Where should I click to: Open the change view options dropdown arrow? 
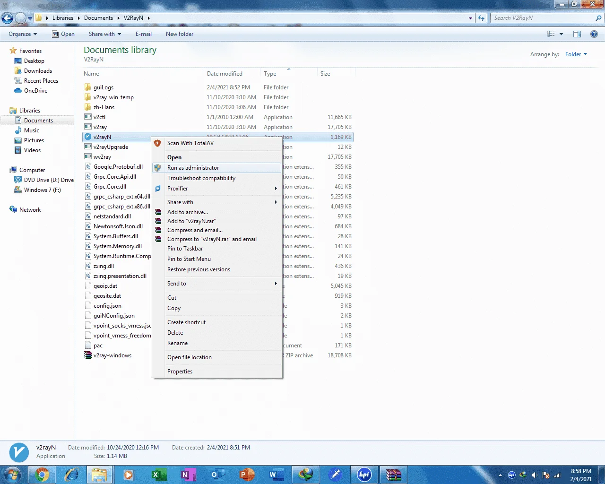(x=562, y=34)
